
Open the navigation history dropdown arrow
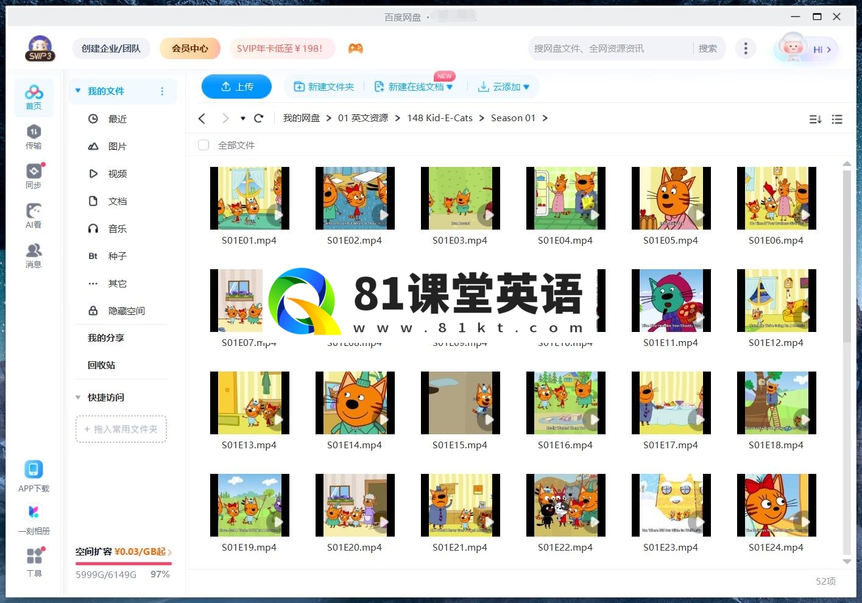coord(242,118)
